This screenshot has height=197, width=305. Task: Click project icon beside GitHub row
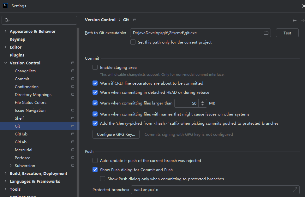73,134
